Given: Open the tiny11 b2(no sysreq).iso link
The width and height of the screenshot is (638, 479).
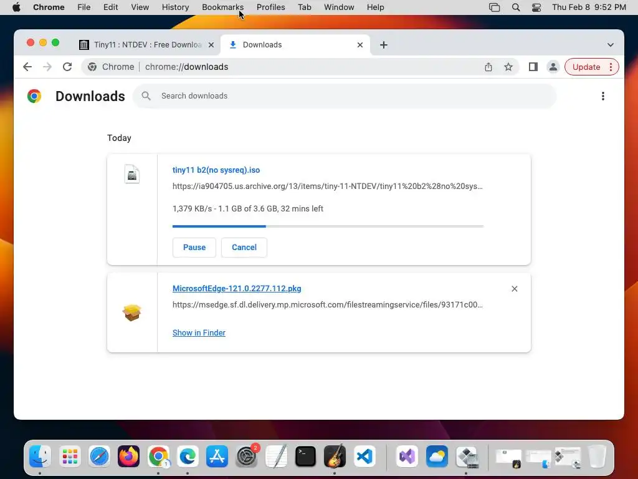Looking at the screenshot, I should coord(216,170).
